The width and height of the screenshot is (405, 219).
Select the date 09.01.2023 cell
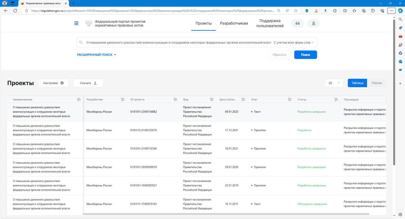click(232, 112)
